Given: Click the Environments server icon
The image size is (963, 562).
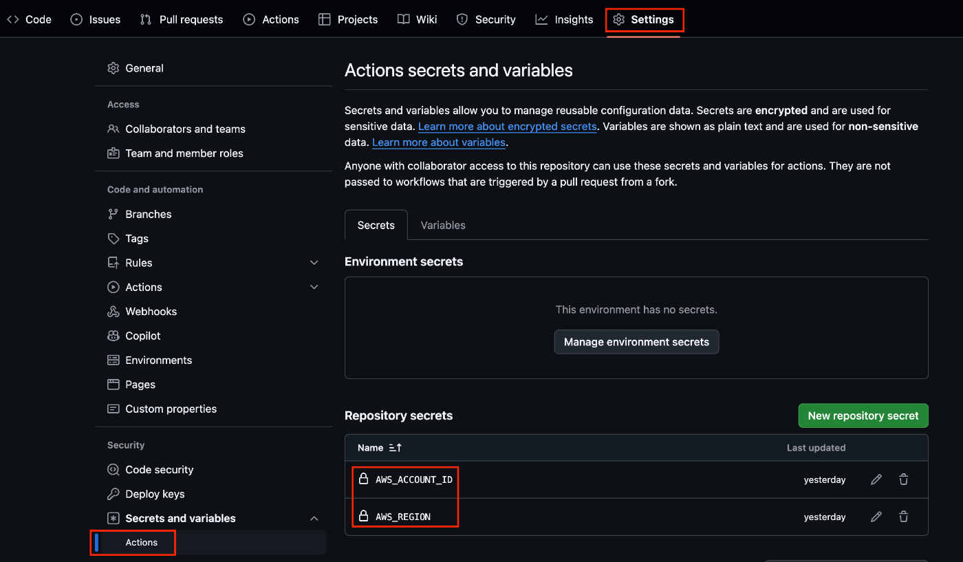Looking at the screenshot, I should pos(113,360).
